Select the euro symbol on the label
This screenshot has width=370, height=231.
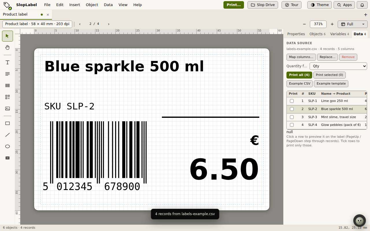coord(254,141)
